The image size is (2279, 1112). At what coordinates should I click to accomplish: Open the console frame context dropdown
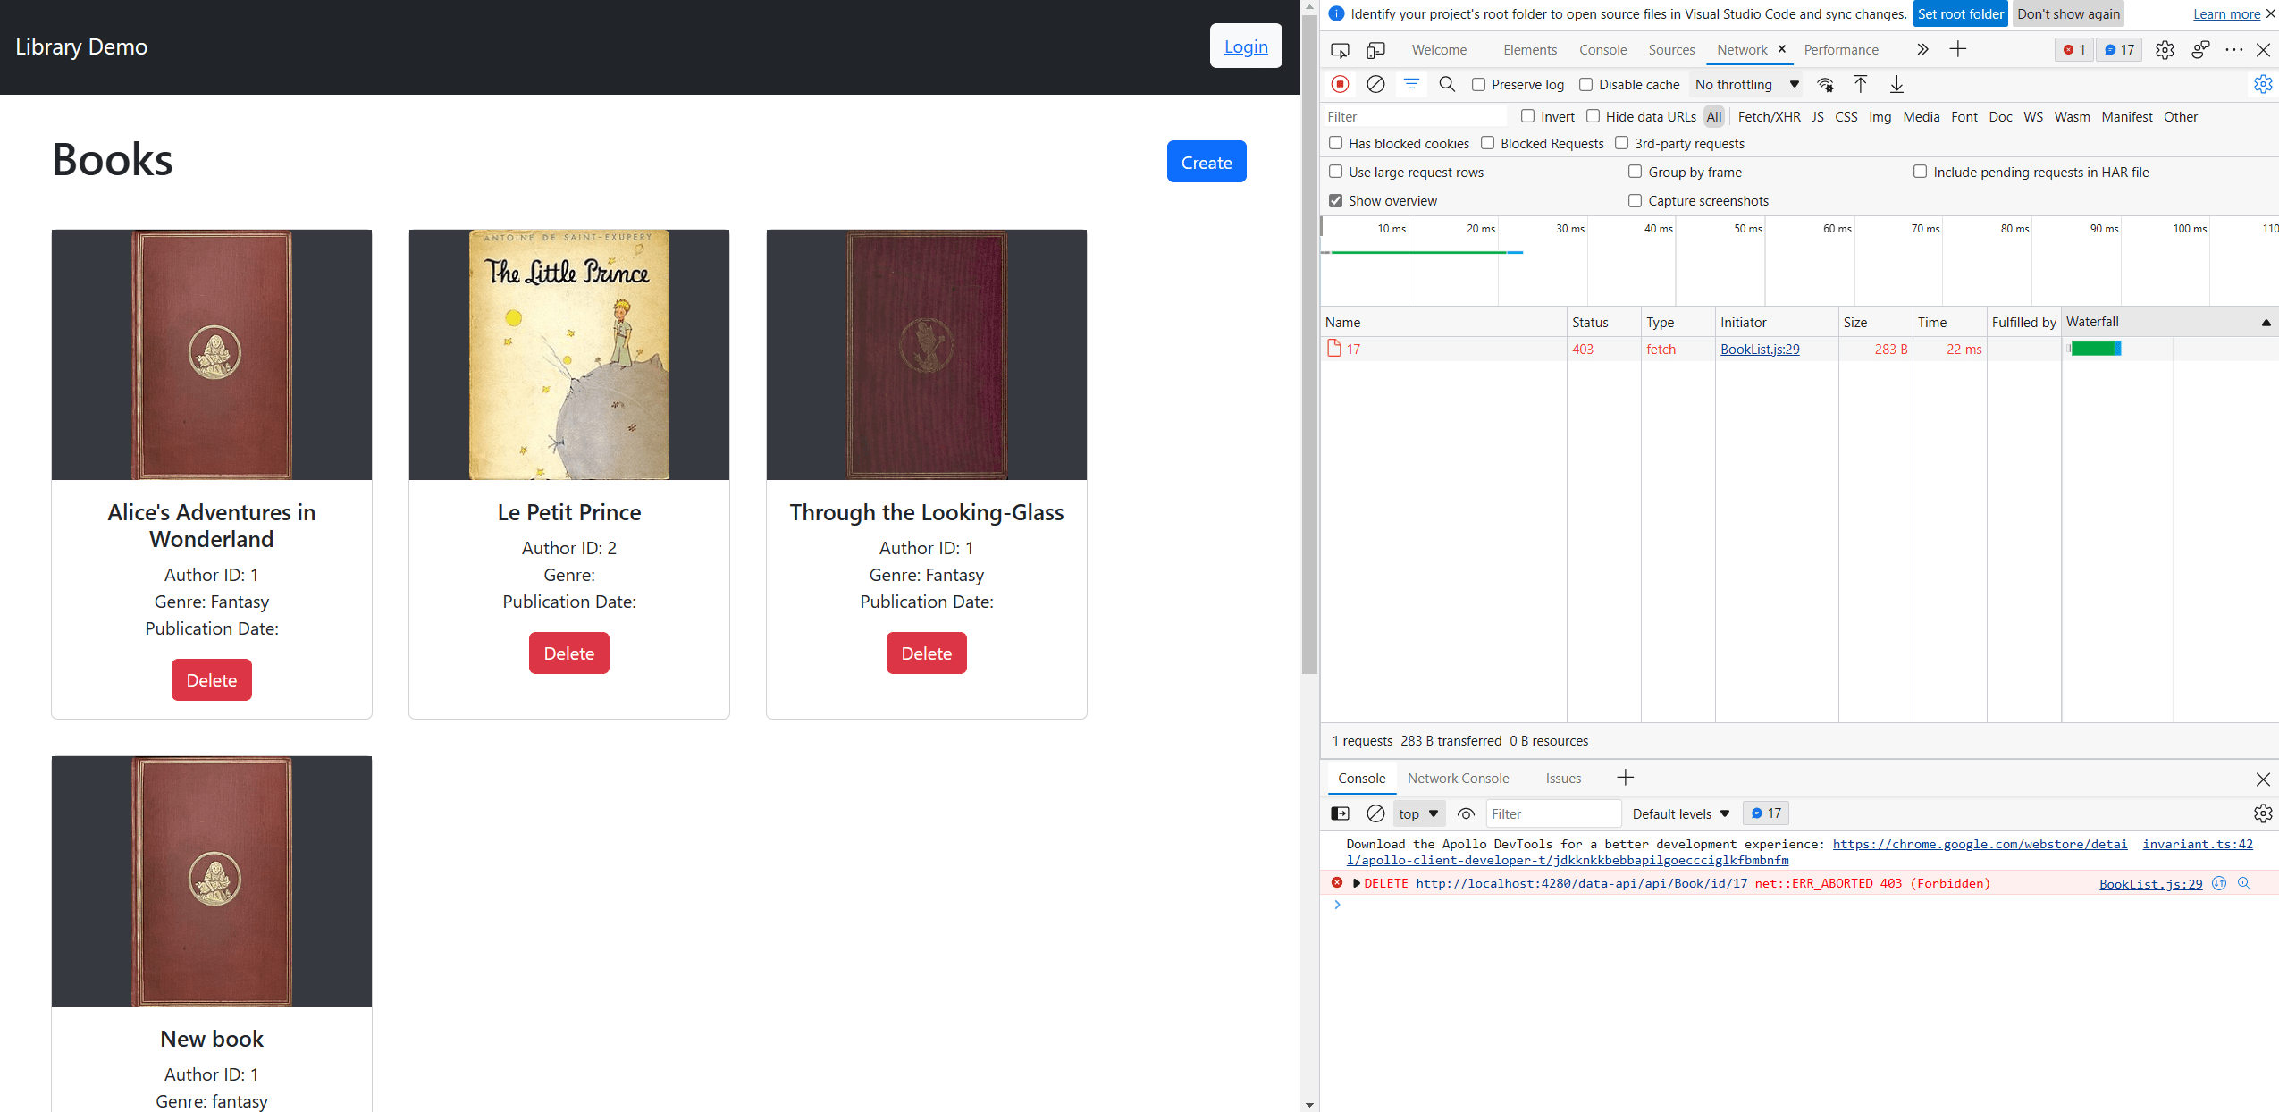[x=1417, y=813]
